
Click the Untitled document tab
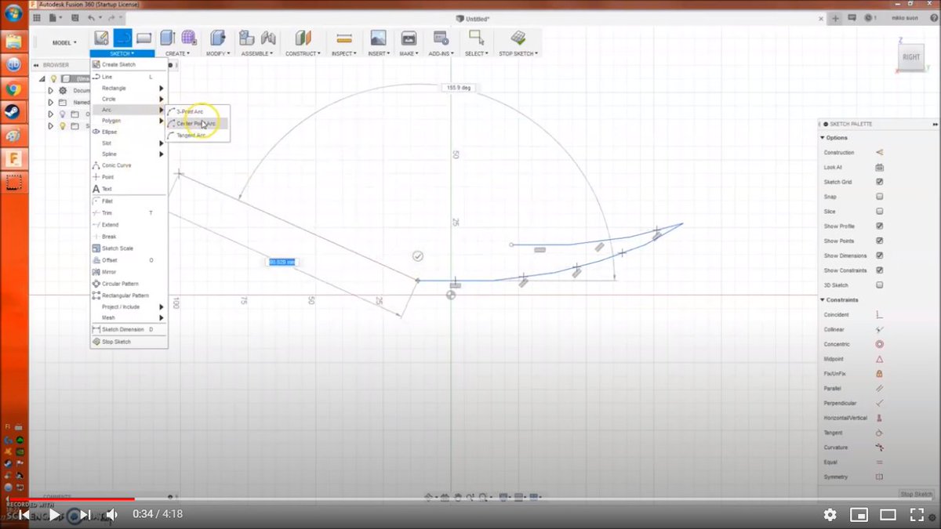coord(473,17)
